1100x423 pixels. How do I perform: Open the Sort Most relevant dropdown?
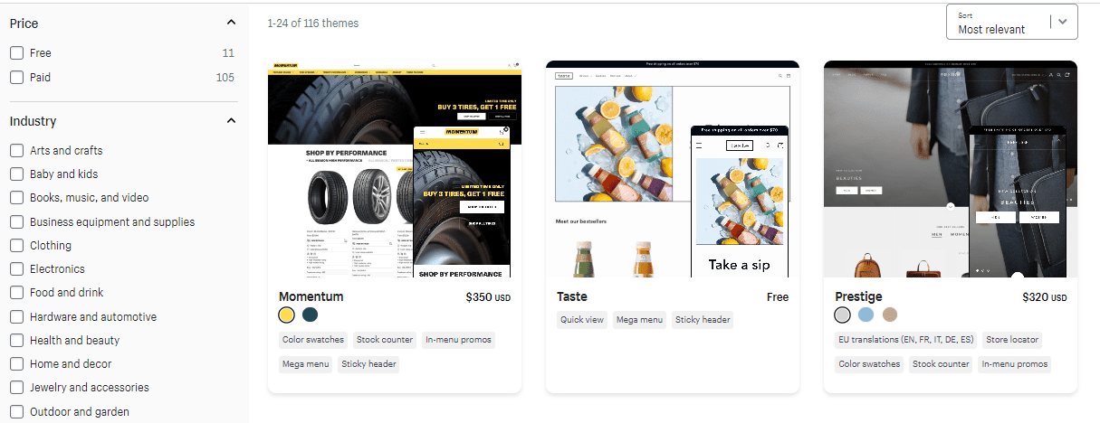(x=1011, y=23)
